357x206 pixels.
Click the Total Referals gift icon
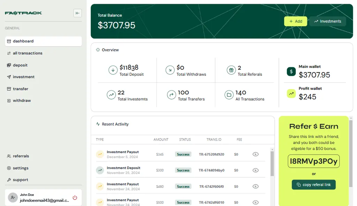click(231, 70)
